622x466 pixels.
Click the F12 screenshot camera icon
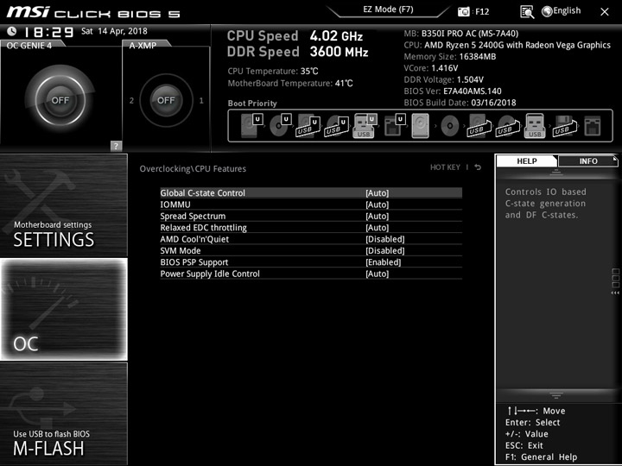click(463, 12)
